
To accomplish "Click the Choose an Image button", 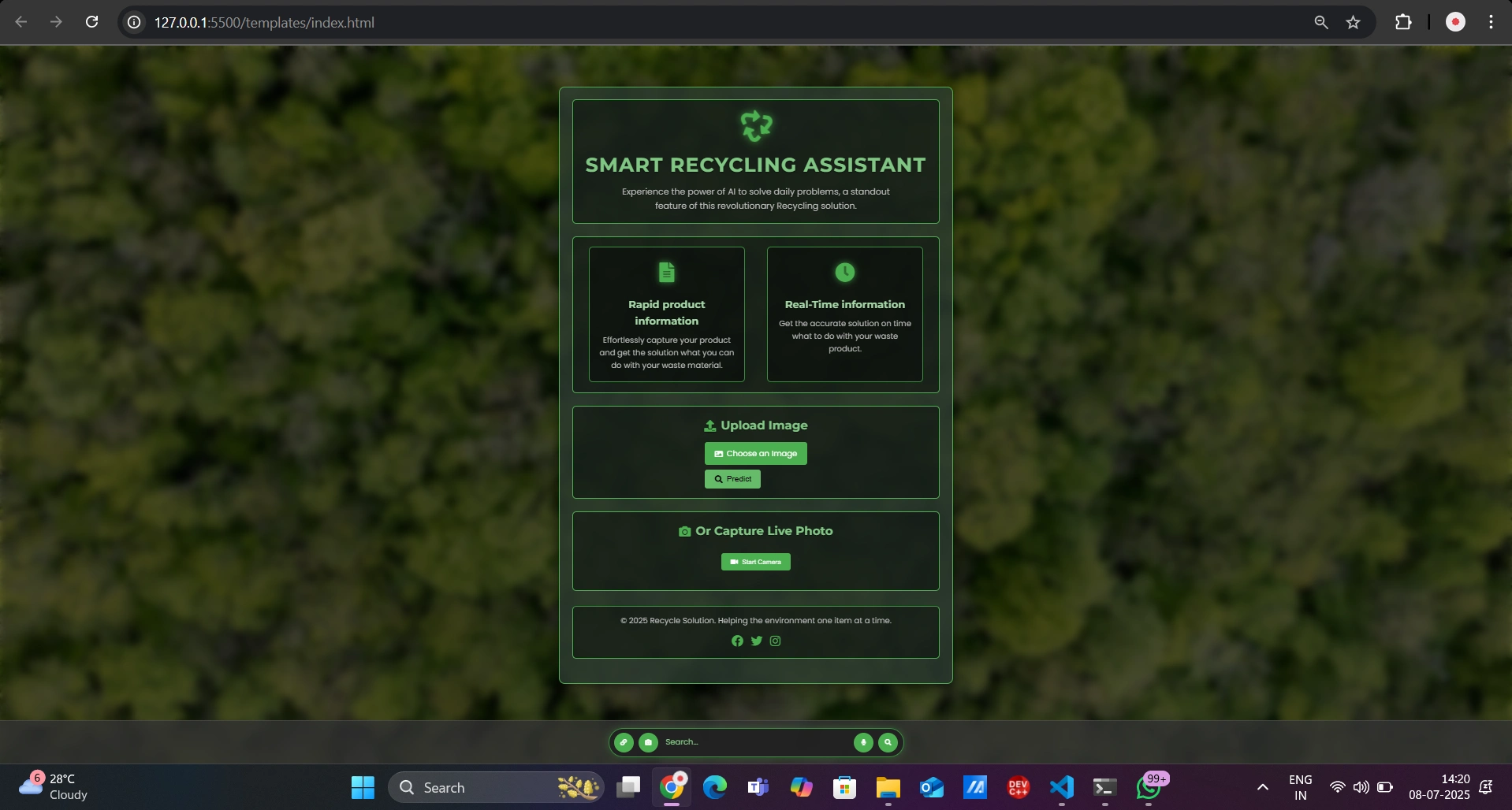I will click(x=756, y=453).
